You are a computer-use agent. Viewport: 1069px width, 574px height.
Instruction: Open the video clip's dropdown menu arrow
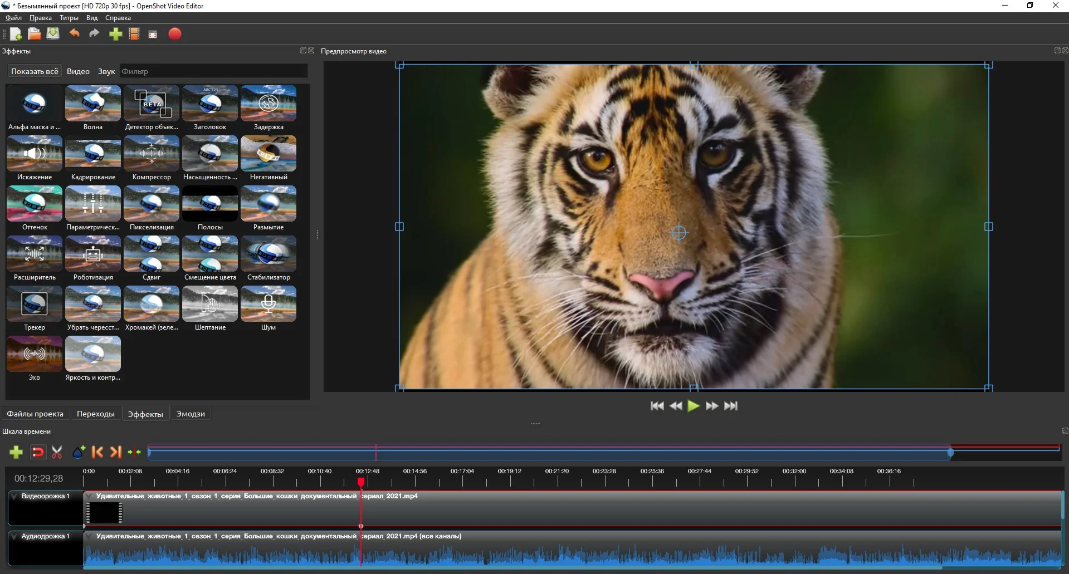point(89,496)
